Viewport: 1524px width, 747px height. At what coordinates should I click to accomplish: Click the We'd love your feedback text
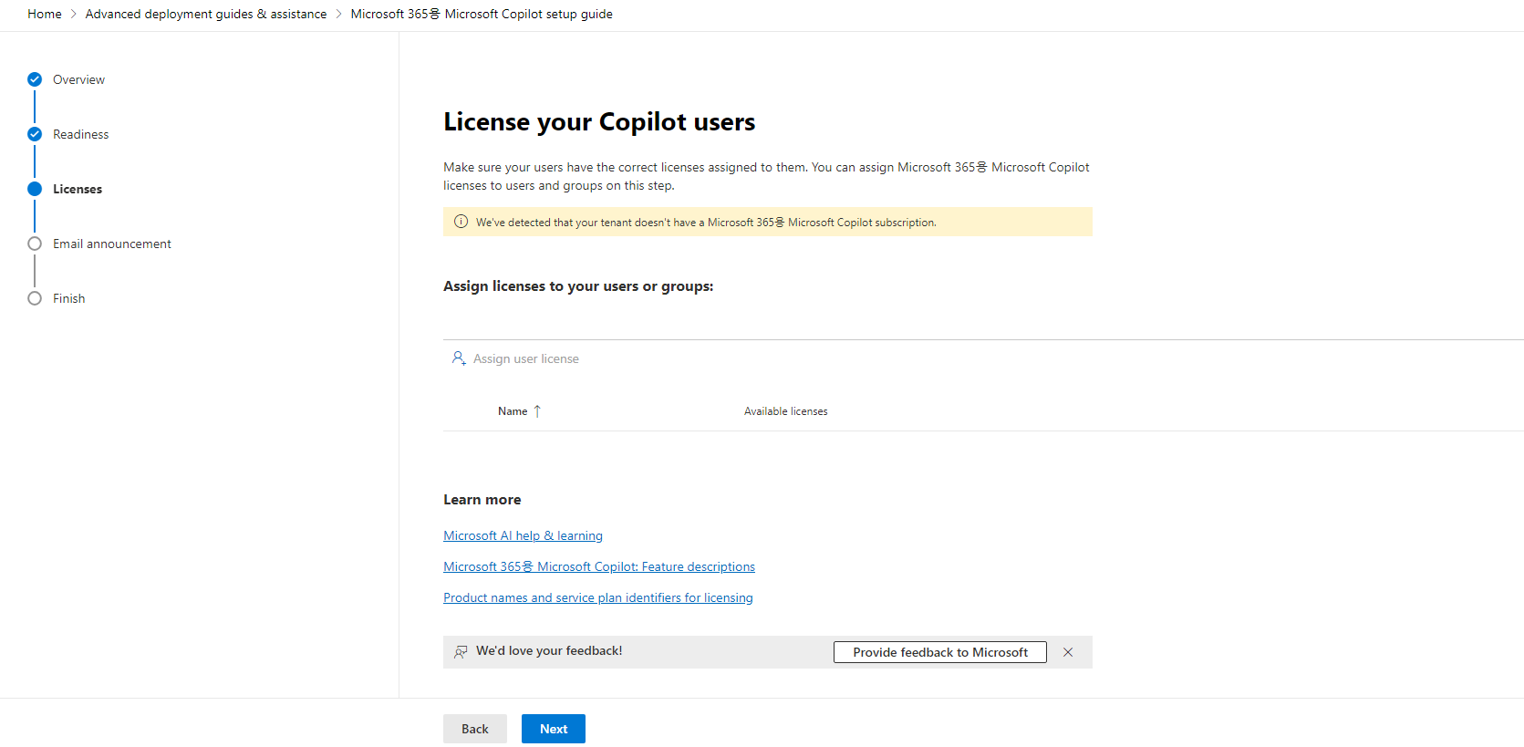point(549,650)
